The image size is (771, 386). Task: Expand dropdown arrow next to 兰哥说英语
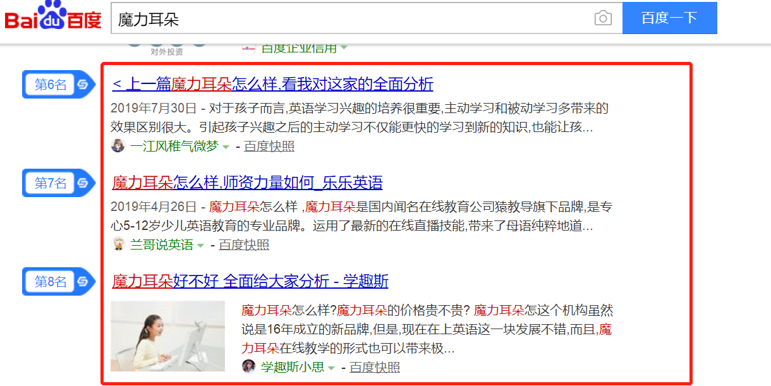click(200, 246)
